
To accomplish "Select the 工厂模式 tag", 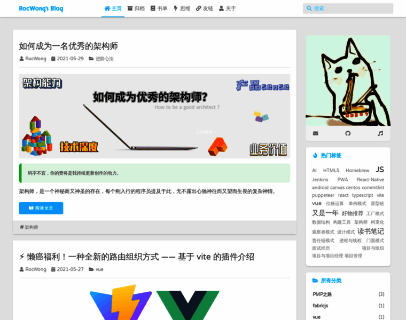I will point(375,214).
